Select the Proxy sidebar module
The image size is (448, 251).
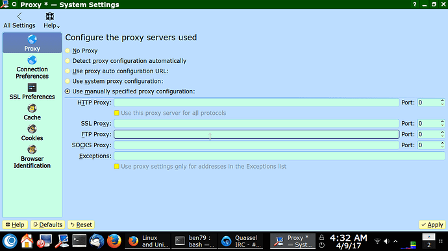[x=32, y=43]
